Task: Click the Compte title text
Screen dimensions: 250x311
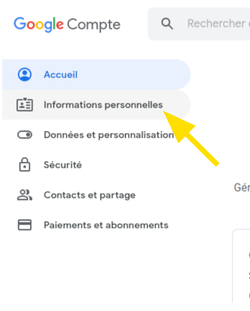Action: [94, 25]
